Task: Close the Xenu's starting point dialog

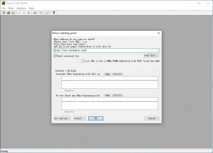Action: pos(159,33)
